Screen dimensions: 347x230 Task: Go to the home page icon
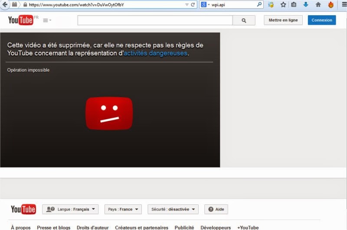318,4
